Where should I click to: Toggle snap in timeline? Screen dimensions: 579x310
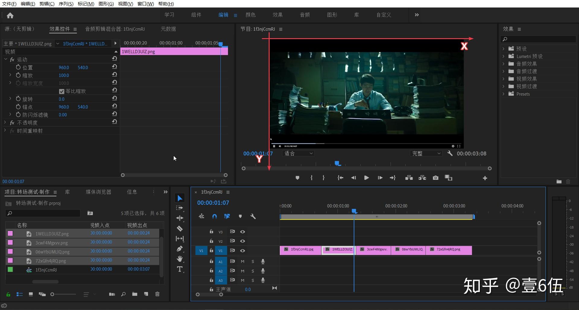point(214,216)
